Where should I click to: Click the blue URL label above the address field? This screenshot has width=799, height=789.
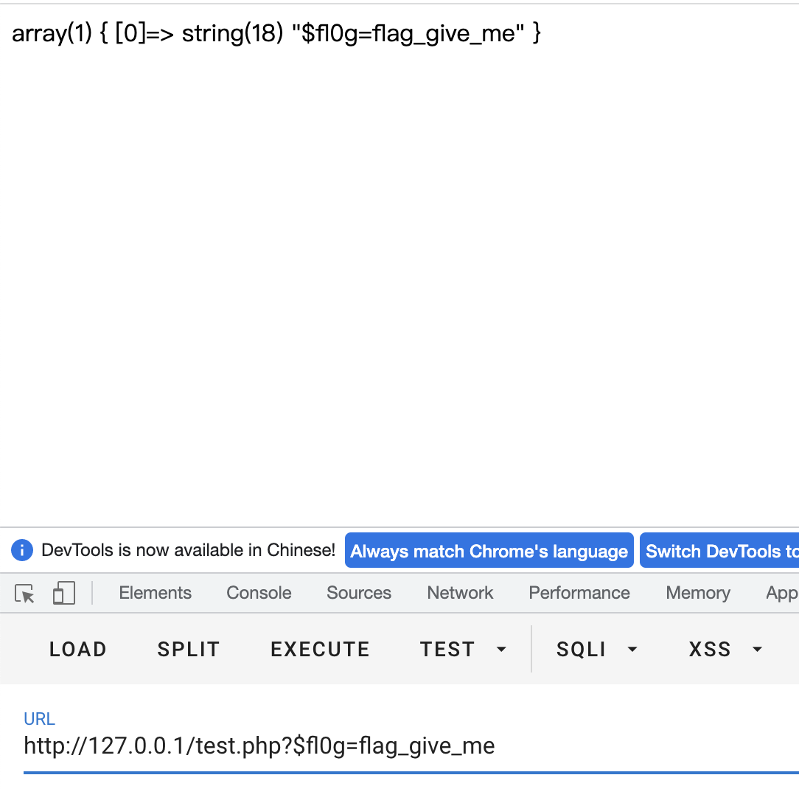click(39, 718)
